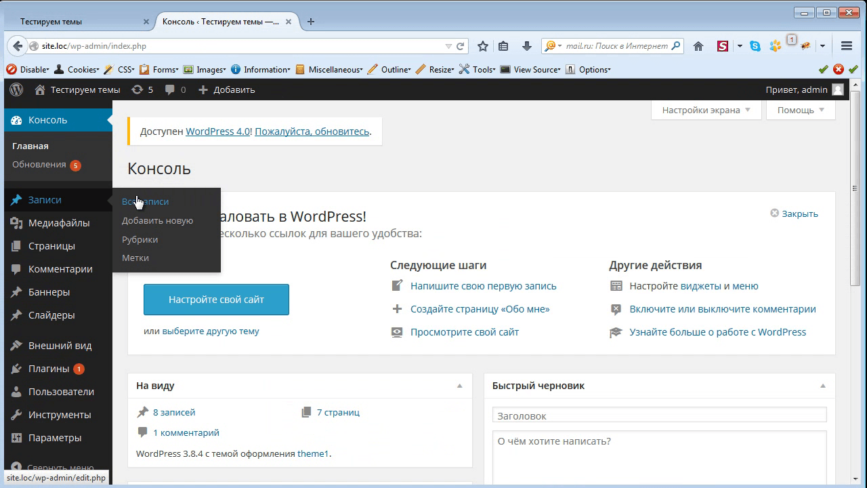Image resolution: width=867 pixels, height=488 pixels.
Task: Open the browser hamburger menu
Action: [847, 46]
